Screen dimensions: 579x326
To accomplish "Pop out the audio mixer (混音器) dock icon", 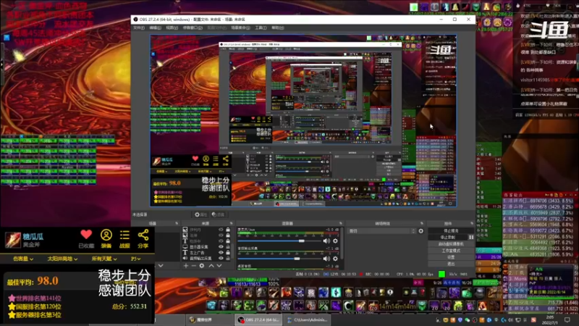I will pos(341,223).
